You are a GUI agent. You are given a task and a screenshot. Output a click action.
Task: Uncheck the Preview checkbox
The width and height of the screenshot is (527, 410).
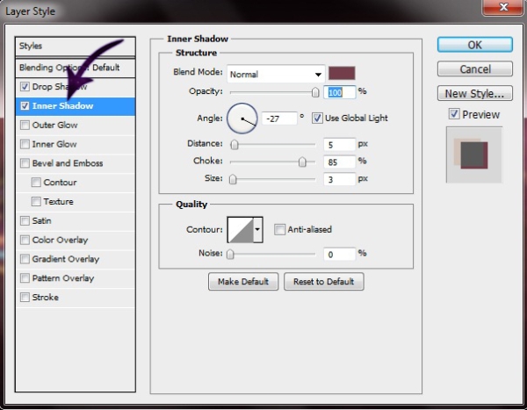tap(453, 114)
